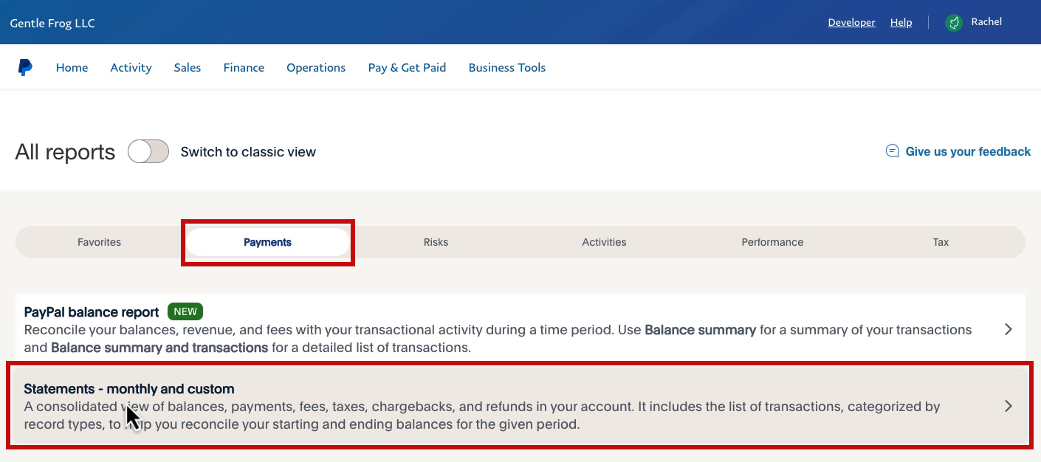Click Give us your feedback link
Screen dimensions: 1041x462
click(x=968, y=151)
